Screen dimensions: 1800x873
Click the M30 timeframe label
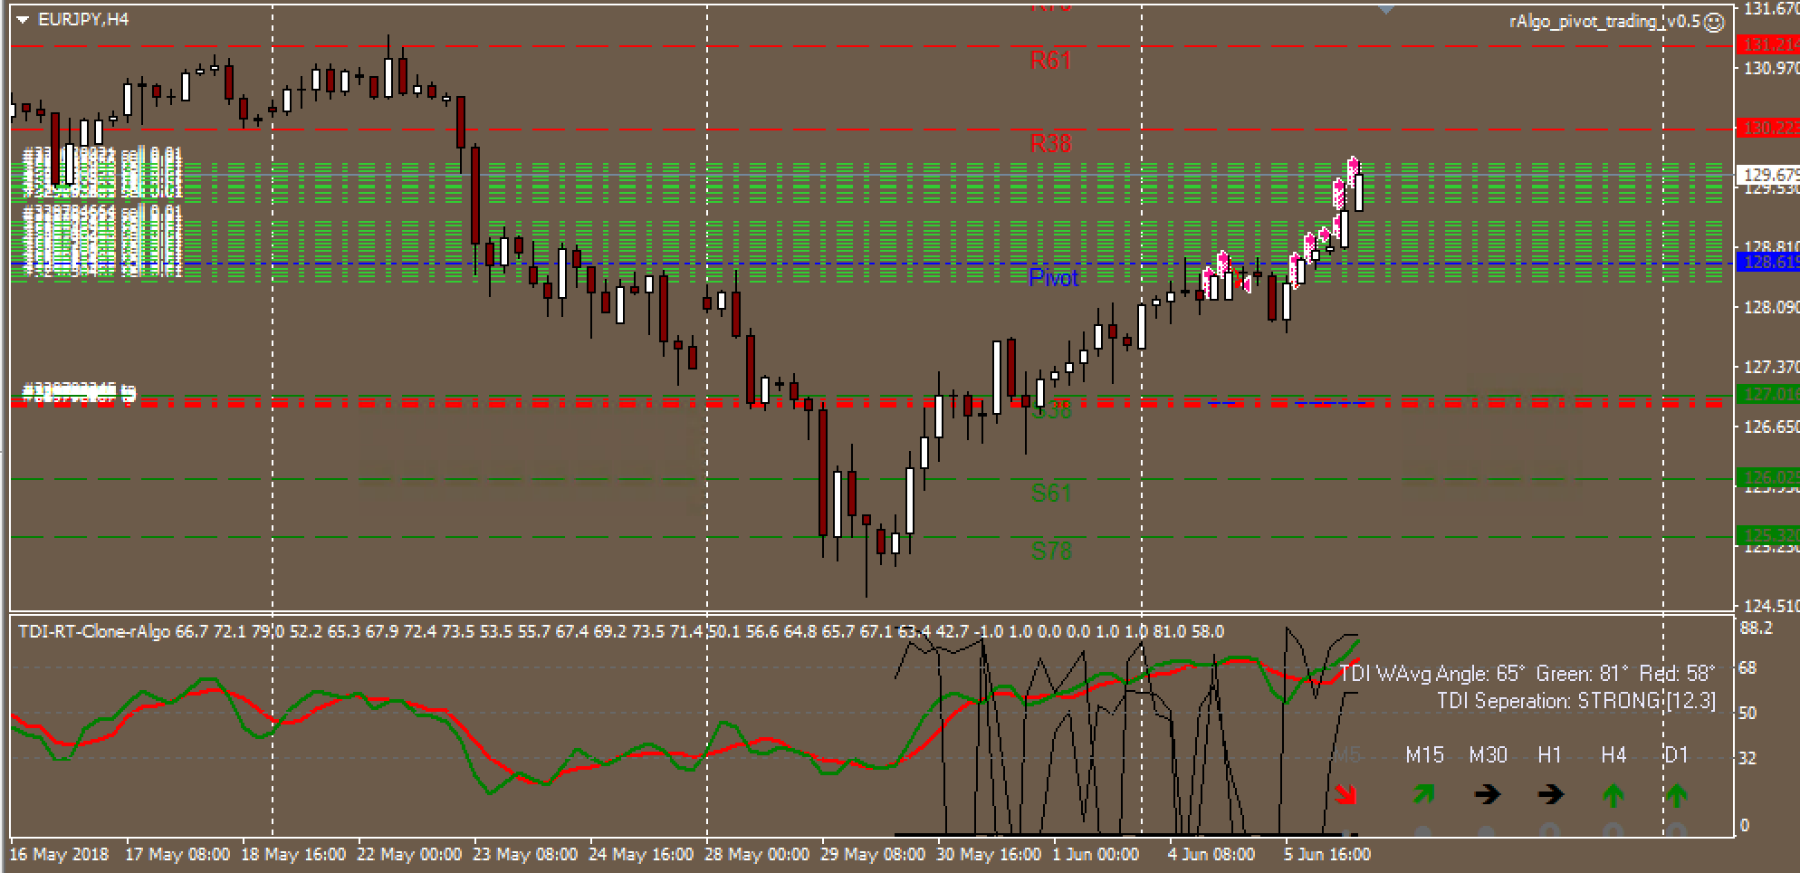tap(1488, 755)
